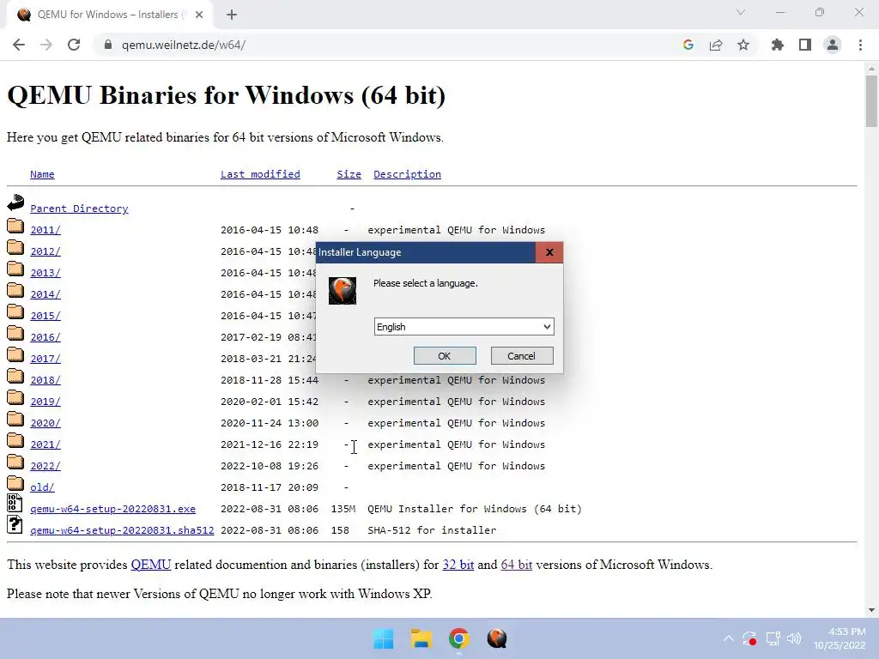
Task: Open the 2017/ folder link
Action: pyautogui.click(x=45, y=359)
